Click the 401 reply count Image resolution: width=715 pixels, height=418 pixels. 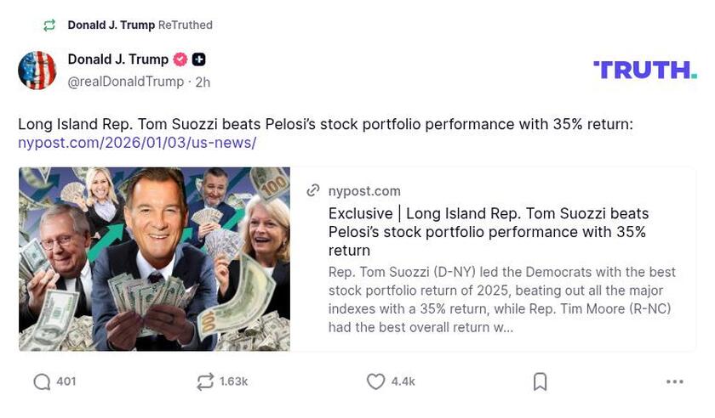point(66,382)
